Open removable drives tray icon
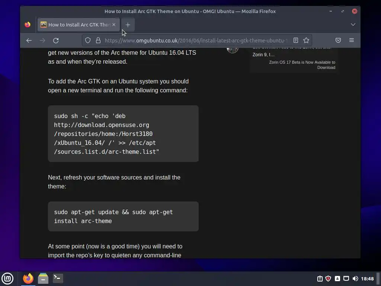Image resolution: width=381 pixels, height=286 pixels. [337, 279]
